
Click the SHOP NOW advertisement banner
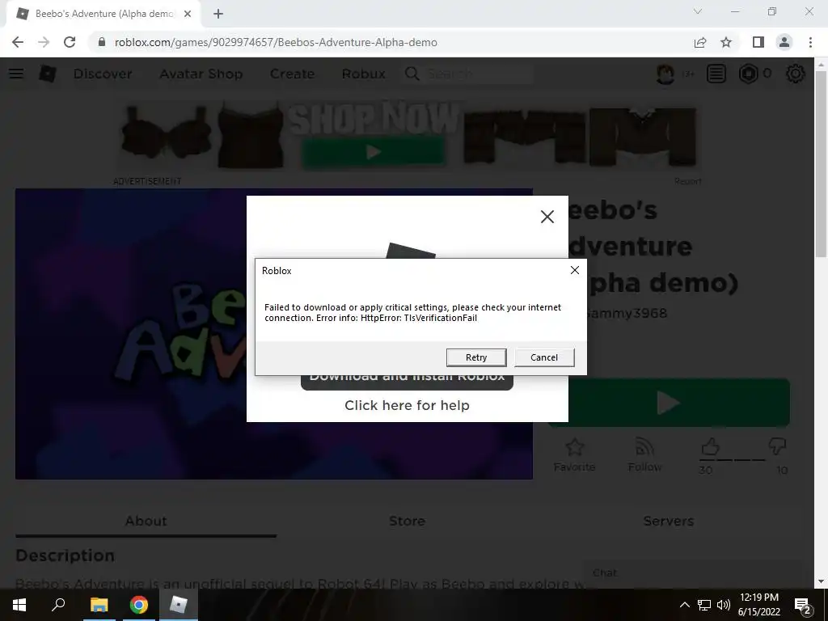point(408,136)
